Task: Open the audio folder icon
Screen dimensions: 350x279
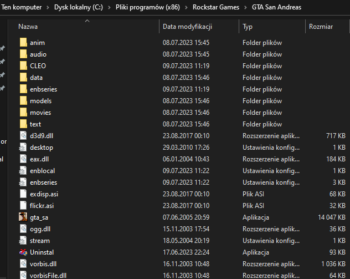Action: coord(23,54)
